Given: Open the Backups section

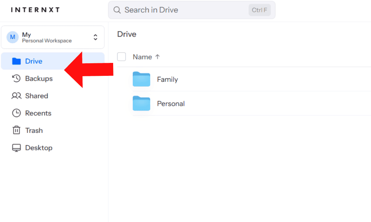Looking at the screenshot, I should click(x=39, y=78).
